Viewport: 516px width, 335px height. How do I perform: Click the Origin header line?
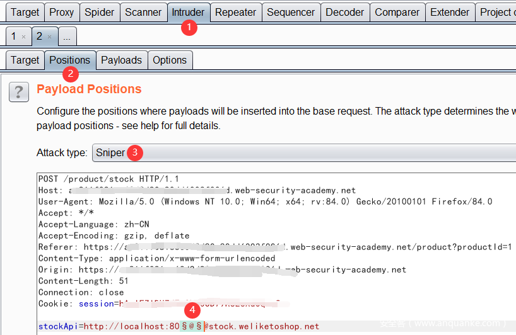[x=222, y=270]
